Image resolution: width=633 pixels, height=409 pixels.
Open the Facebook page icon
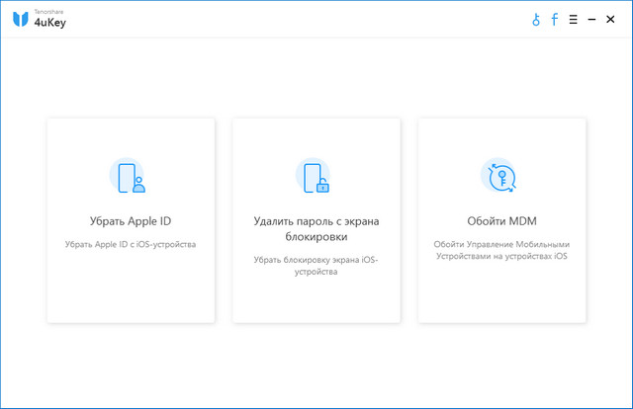tap(555, 19)
